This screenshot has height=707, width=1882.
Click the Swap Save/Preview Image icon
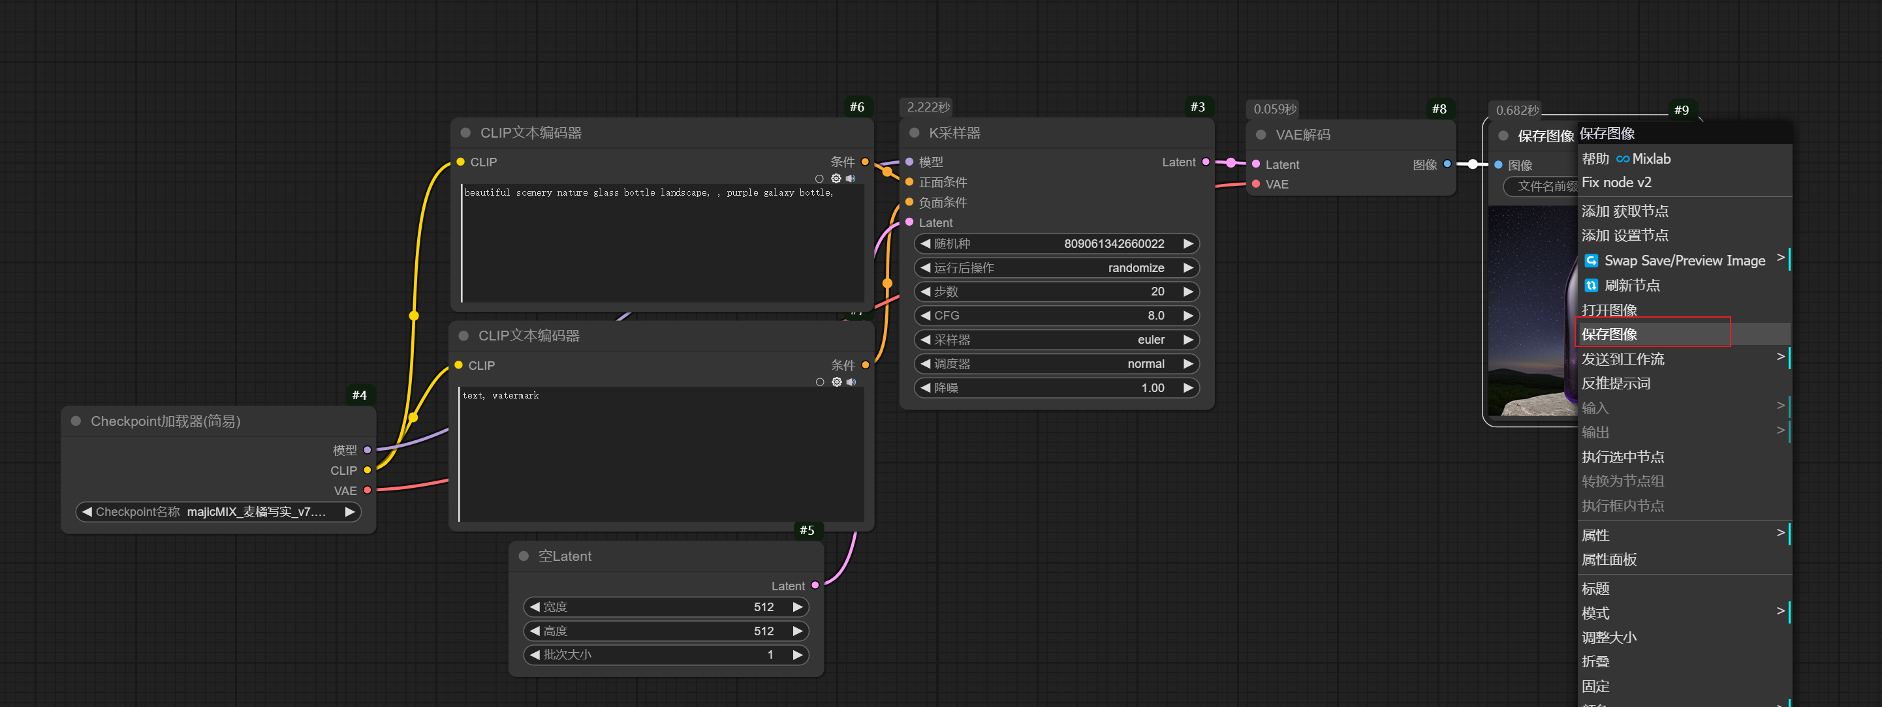click(1590, 260)
